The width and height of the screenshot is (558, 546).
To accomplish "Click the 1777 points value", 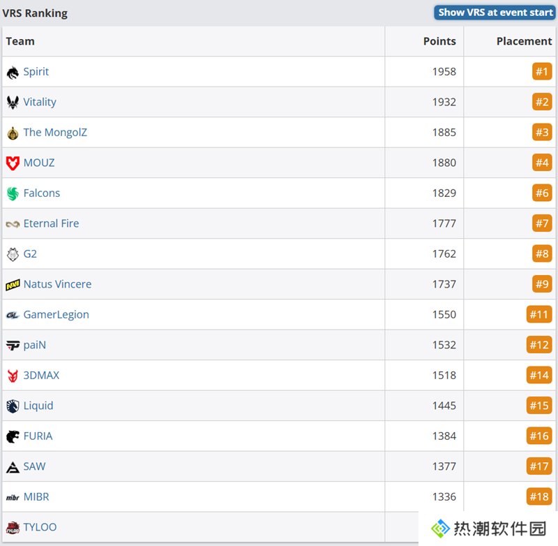I will pyautogui.click(x=444, y=223).
